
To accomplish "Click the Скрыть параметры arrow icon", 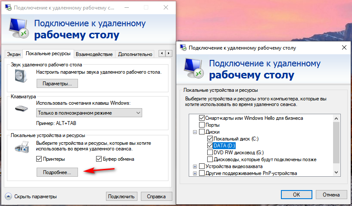I will coord(8,197).
